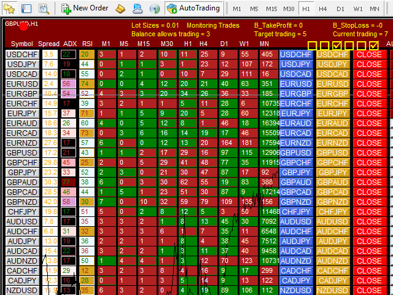Tick the first yellow checkbox in header
This screenshot has width=393, height=295.
pos(312,45)
